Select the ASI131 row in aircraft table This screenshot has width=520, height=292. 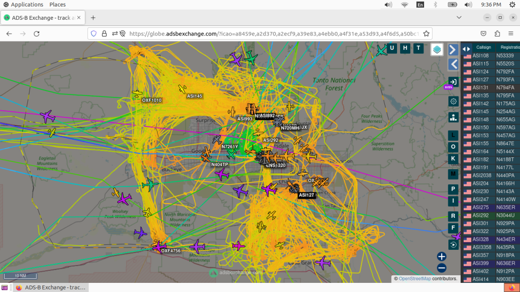[x=491, y=87]
